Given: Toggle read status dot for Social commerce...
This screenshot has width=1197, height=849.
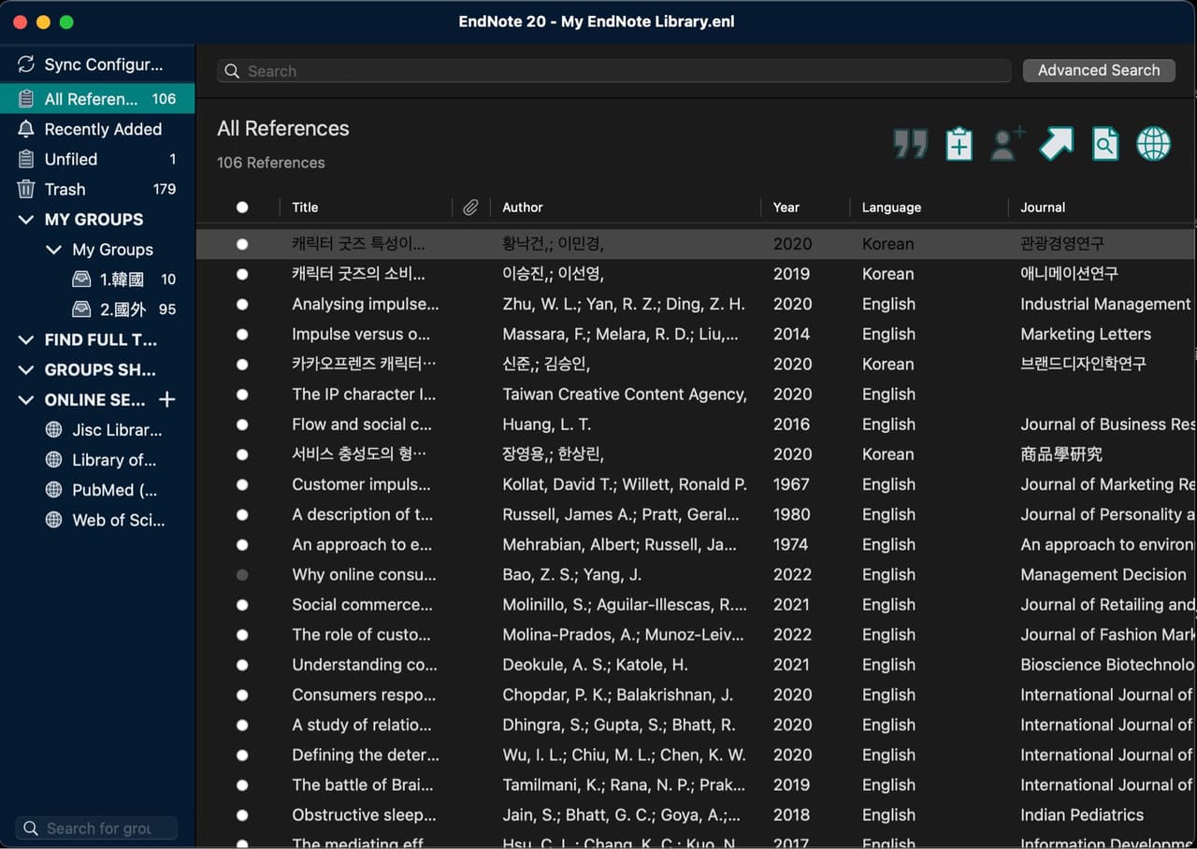Looking at the screenshot, I should 242,605.
